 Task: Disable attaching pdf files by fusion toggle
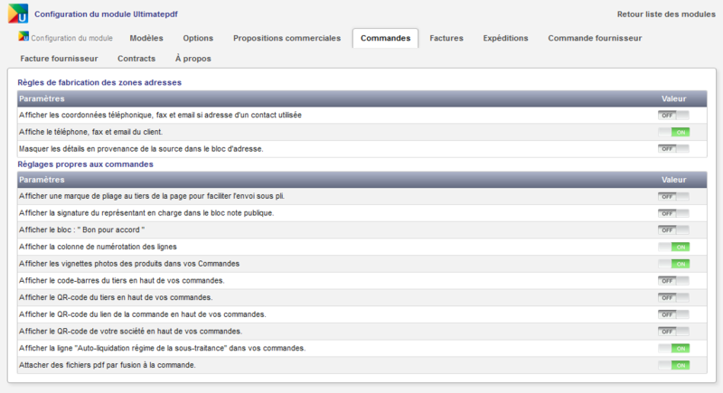pos(673,365)
